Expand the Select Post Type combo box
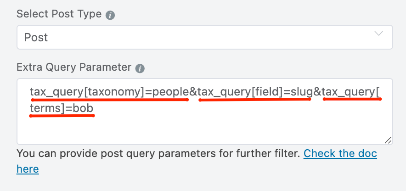 205,37
